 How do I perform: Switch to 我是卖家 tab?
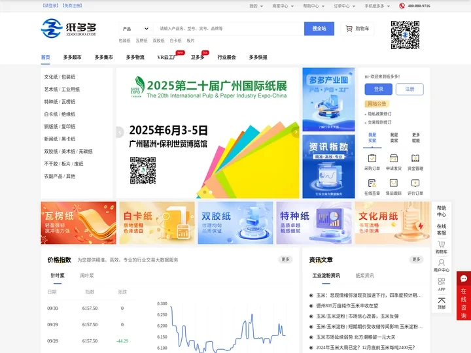point(394,138)
